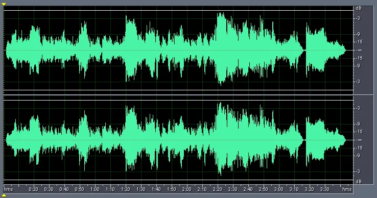Image resolution: width=377 pixels, height=198 pixels.
Task: Click the 3:10 ruler label
Action: pos(294,189)
